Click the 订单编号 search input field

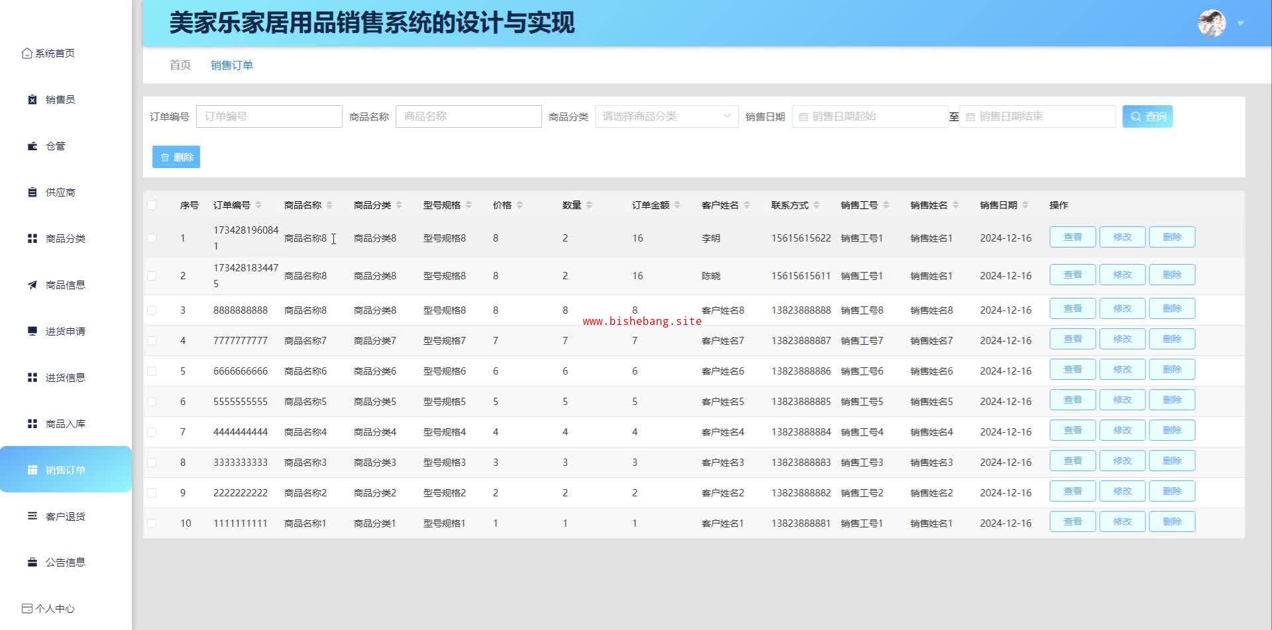coord(269,116)
